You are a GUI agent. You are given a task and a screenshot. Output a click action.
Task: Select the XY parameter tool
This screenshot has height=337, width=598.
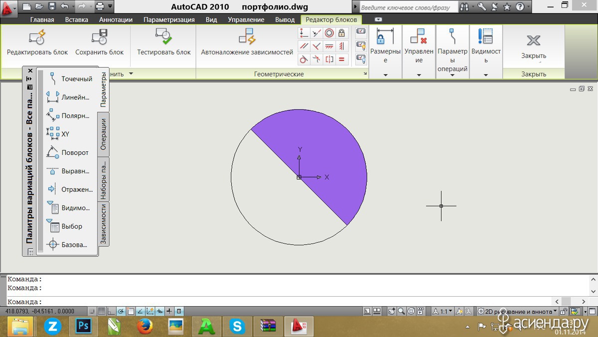click(x=58, y=134)
